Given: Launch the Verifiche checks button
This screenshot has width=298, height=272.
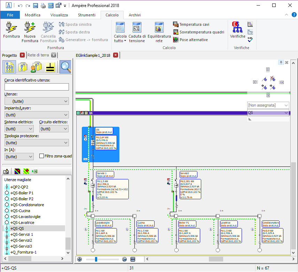Looking at the screenshot, I should point(237,30).
